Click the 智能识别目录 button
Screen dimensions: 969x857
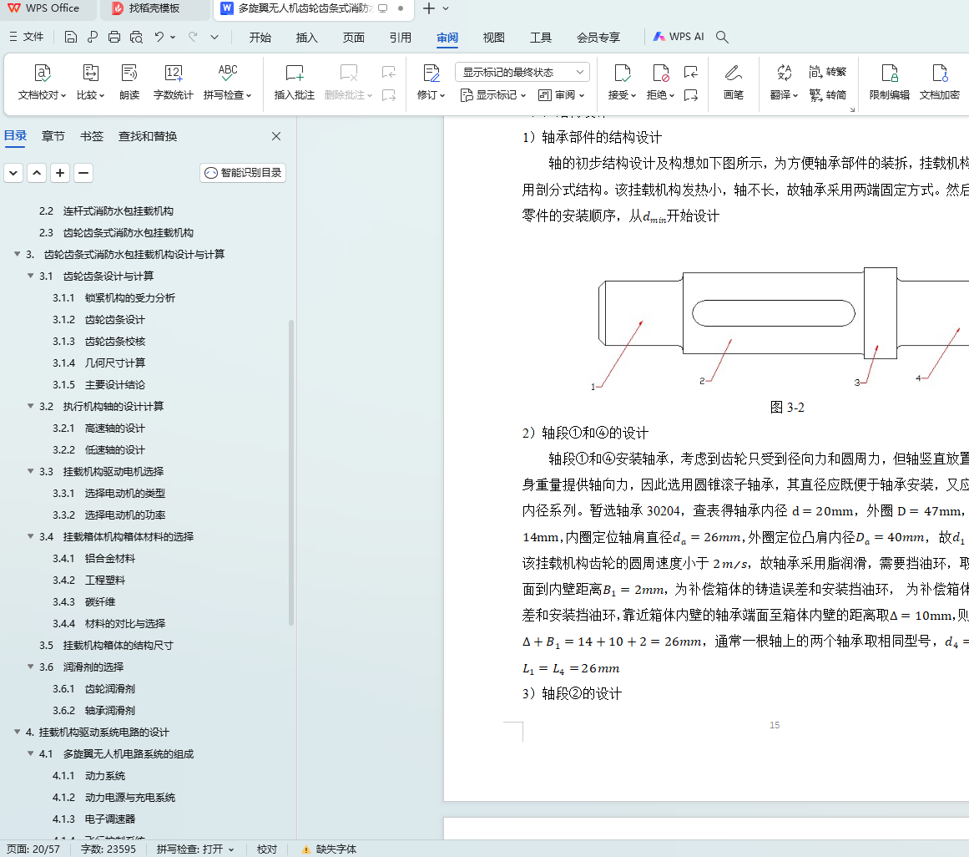pos(243,173)
